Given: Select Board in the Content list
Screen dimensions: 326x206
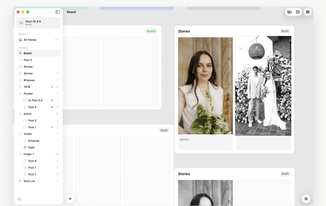Looking at the screenshot, I should tap(38, 53).
